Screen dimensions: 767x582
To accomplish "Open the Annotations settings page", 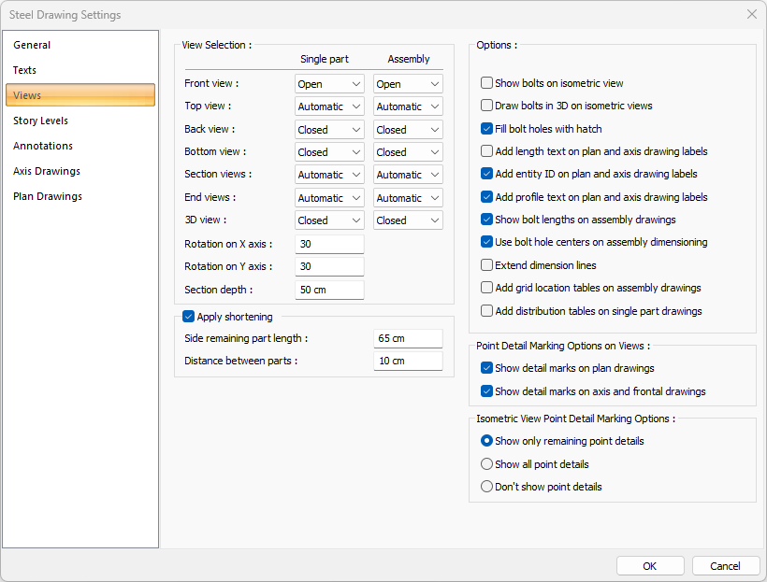I will [x=43, y=146].
